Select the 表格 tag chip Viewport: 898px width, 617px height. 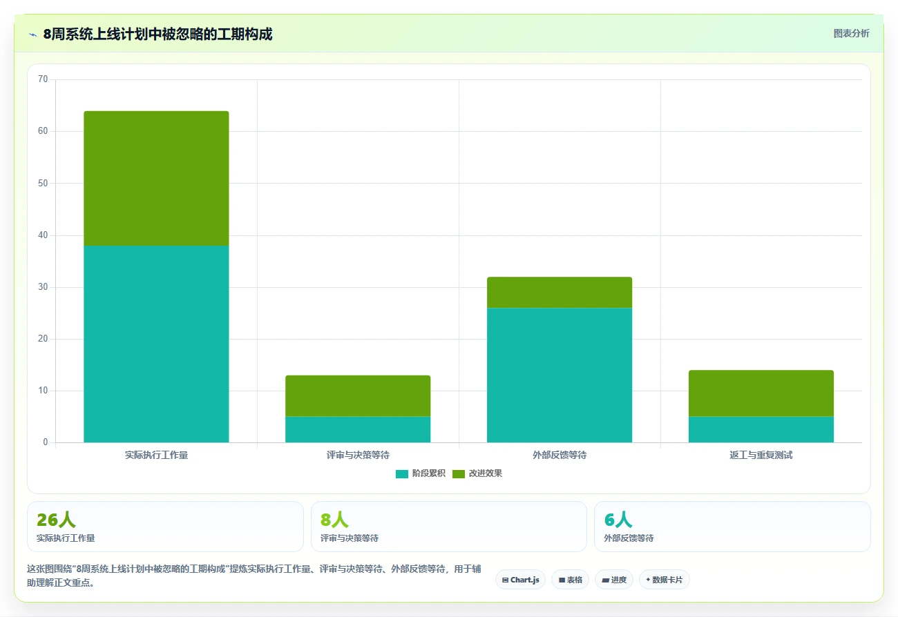pos(570,580)
